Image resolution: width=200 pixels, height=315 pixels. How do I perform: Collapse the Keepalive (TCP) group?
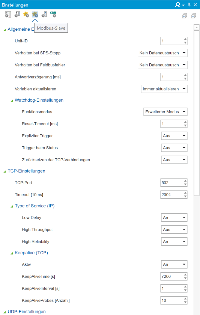click(12, 253)
